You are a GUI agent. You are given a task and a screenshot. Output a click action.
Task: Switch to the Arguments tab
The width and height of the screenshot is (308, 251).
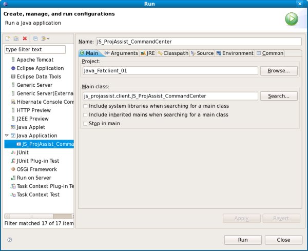[121, 53]
